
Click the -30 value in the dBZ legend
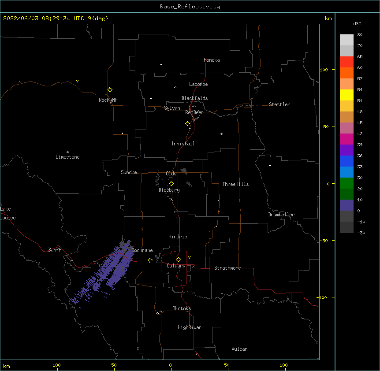pyautogui.click(x=361, y=233)
